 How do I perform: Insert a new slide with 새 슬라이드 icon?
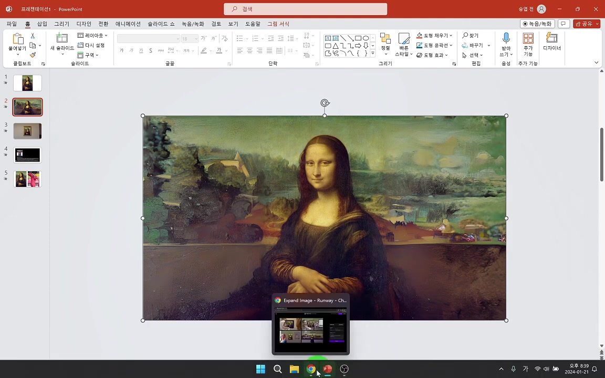(x=62, y=38)
